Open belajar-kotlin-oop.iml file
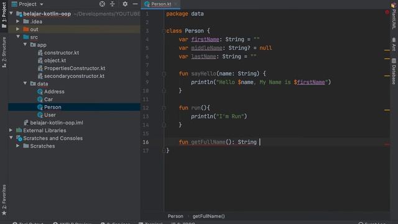This screenshot has height=224, width=398. click(x=57, y=123)
